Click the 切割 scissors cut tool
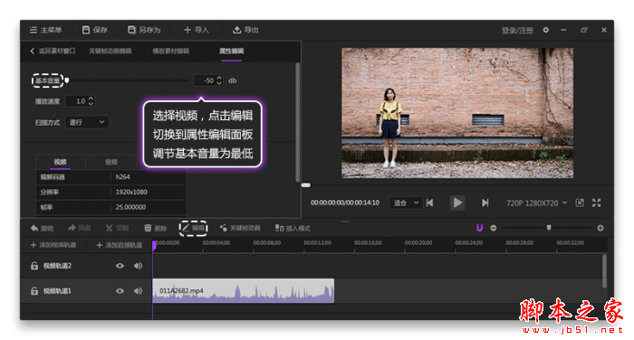 pyautogui.click(x=117, y=228)
